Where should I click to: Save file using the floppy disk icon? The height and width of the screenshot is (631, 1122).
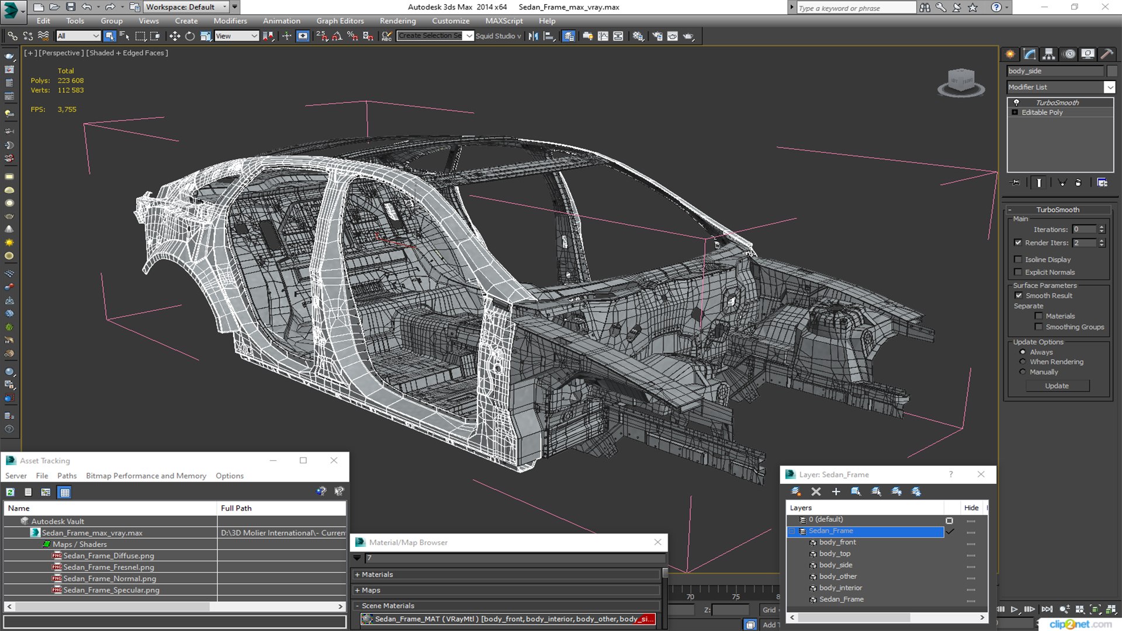(70, 7)
